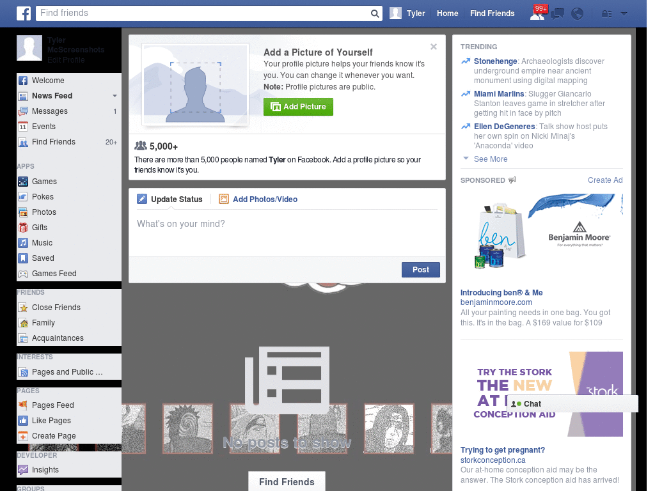
Task: Click the blue Post button
Action: click(421, 270)
